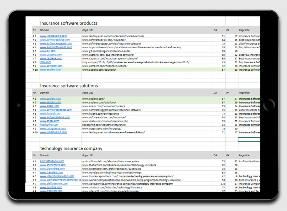
Task: Open the www.g2.com domain link
Action: pos(48,51)
